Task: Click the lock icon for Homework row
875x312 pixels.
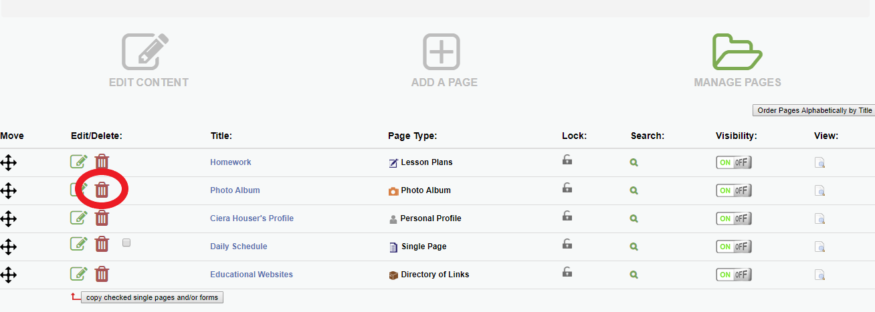Action: (x=567, y=160)
